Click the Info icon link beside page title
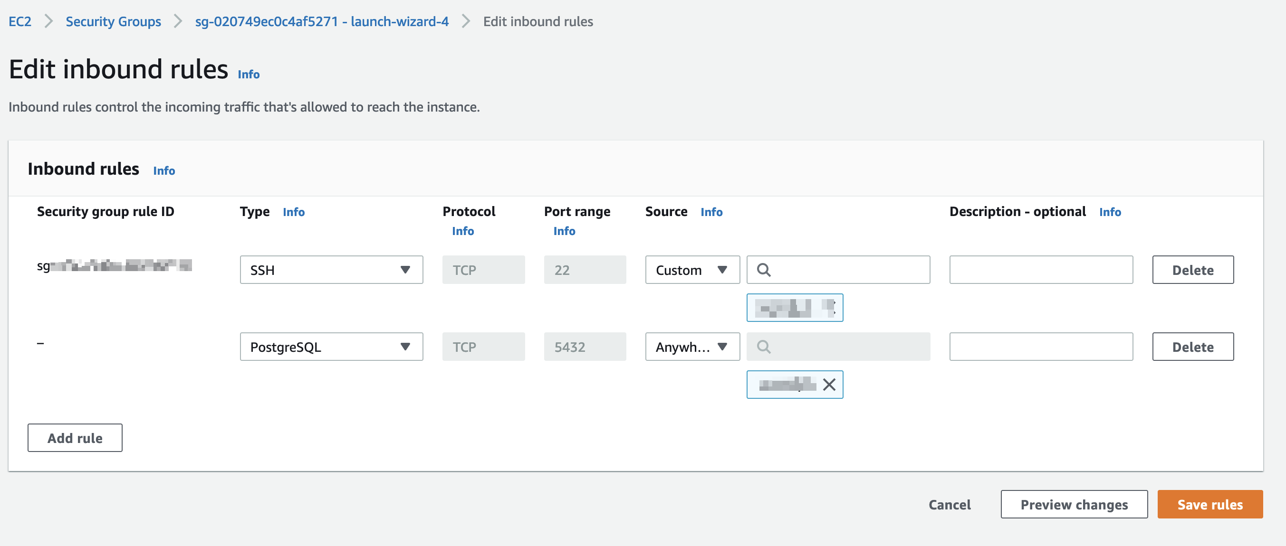Image resolution: width=1286 pixels, height=546 pixels. [x=248, y=74]
